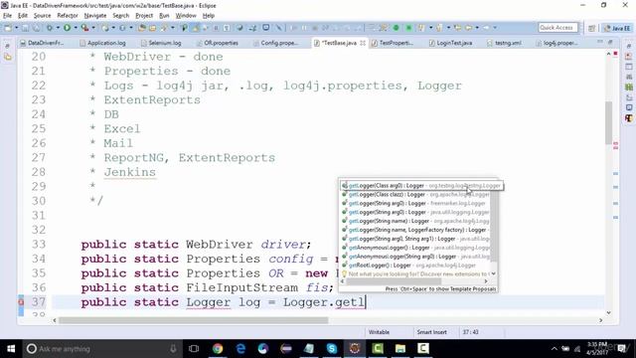Screen dimensions: 636x358
Task: Click Task View icon in taskbar
Action: (194, 349)
